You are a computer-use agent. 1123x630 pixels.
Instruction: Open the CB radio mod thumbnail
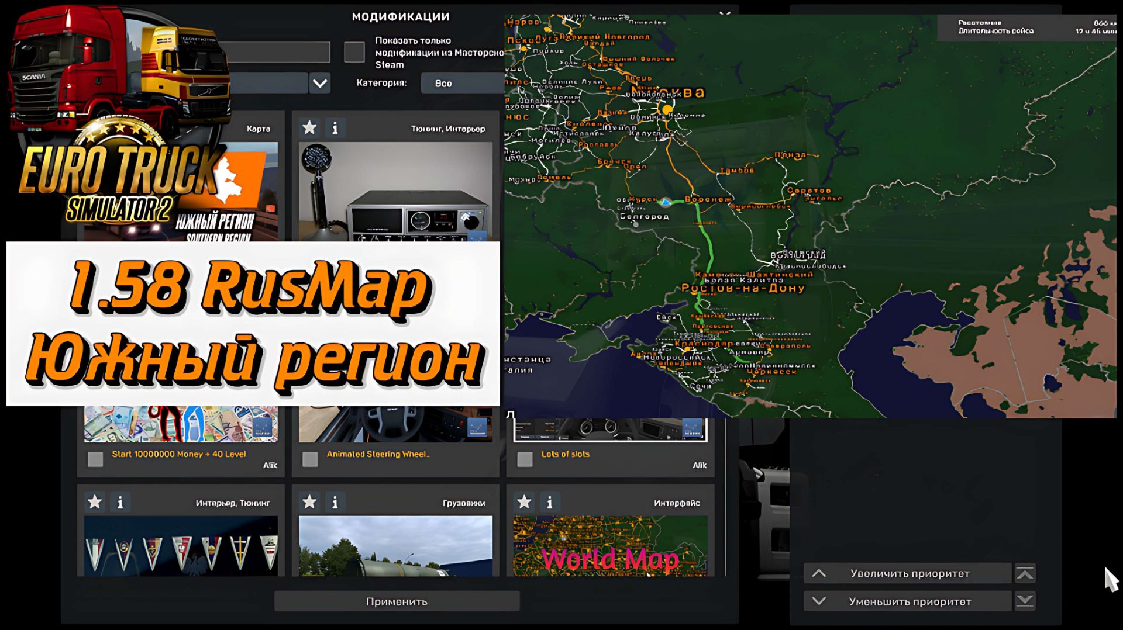click(395, 192)
